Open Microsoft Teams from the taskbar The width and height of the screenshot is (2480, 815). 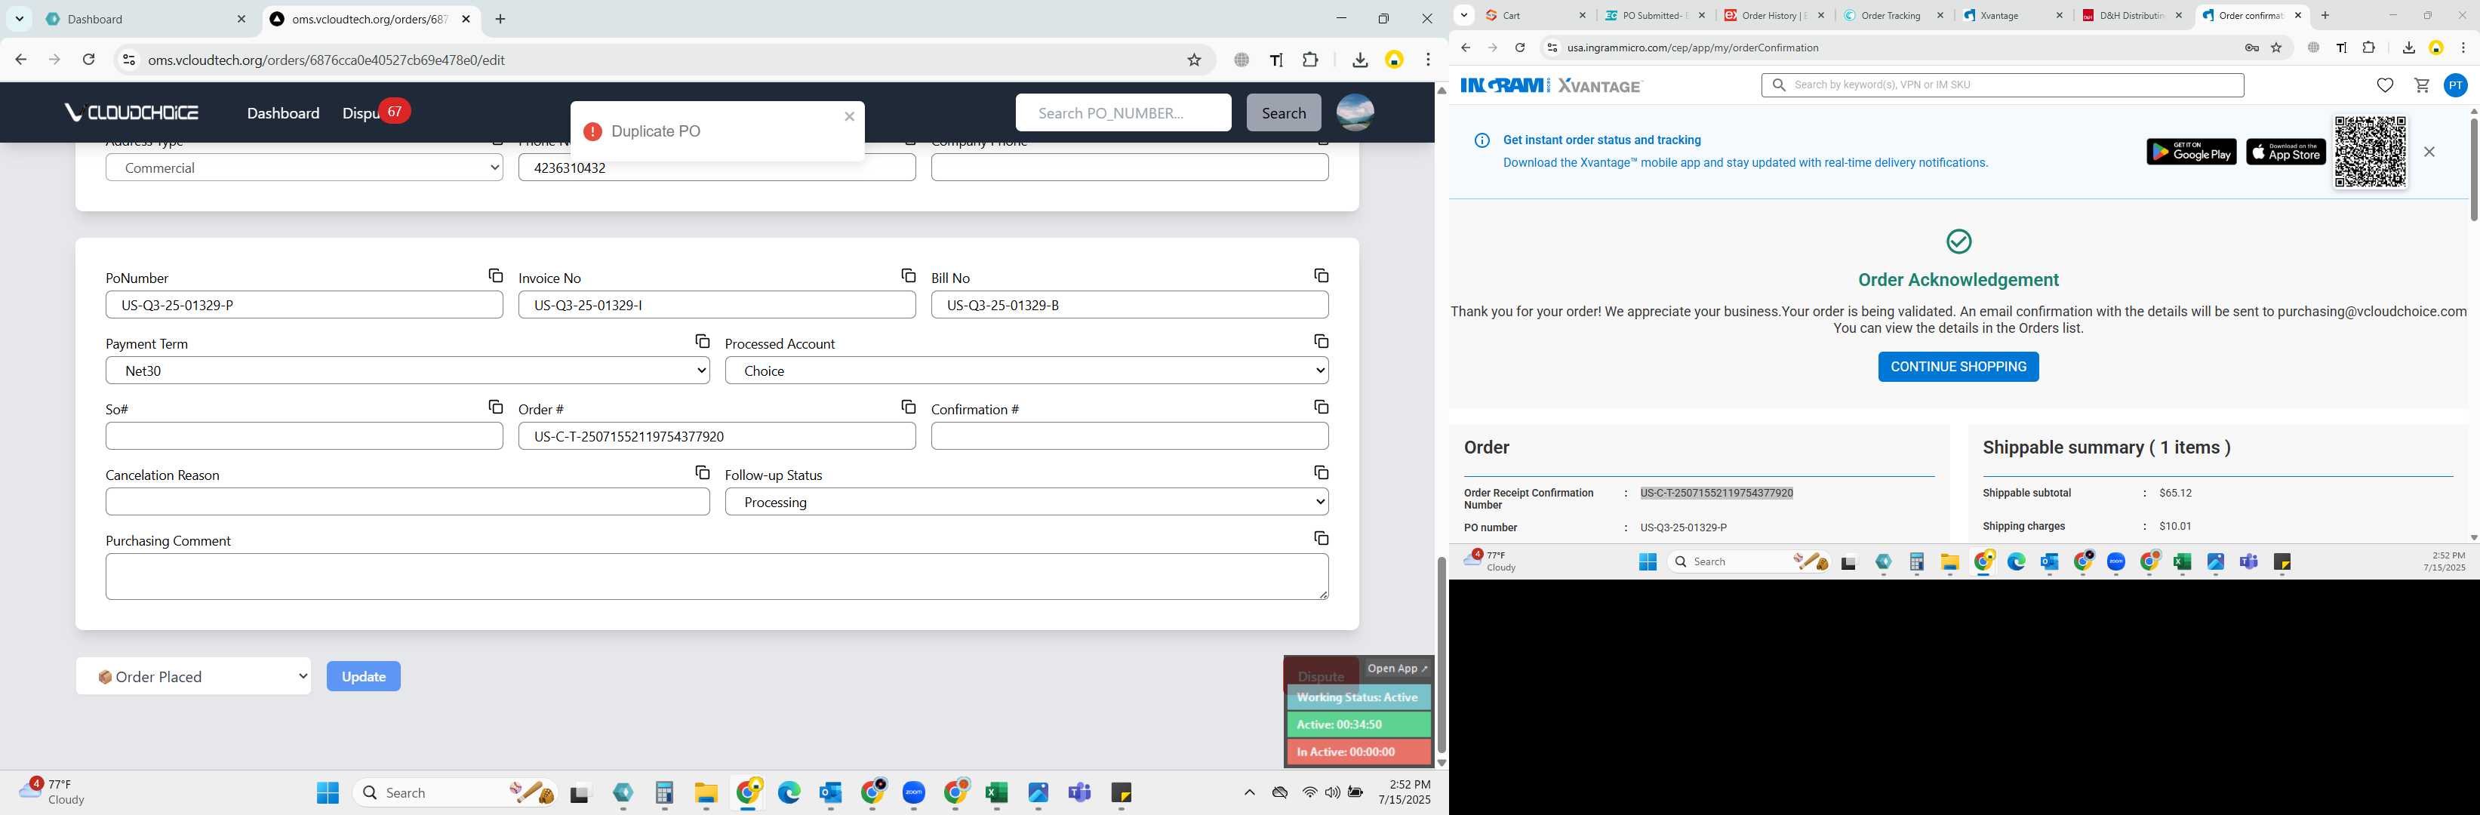1079,793
